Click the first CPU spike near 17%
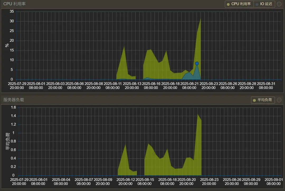This screenshot has height=191, width=285. 124,46
